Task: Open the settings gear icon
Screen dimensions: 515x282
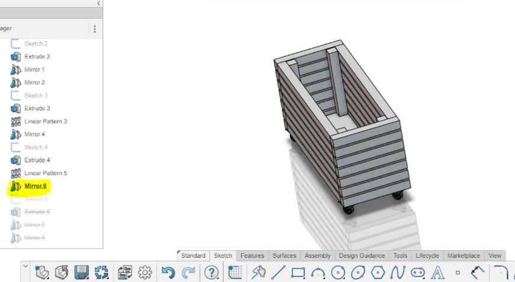Action: click(x=145, y=272)
